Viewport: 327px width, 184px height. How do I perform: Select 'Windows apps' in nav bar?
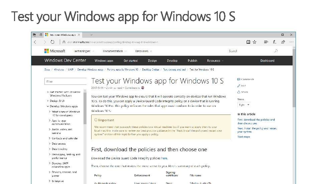[104, 61]
